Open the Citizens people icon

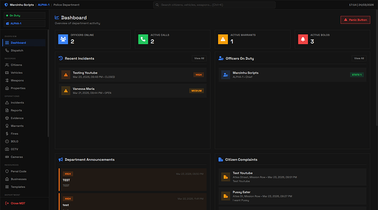[7, 65]
